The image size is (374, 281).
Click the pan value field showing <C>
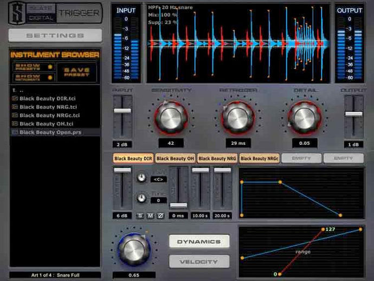[159, 180]
